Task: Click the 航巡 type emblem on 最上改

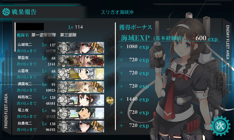Action: click(63, 113)
